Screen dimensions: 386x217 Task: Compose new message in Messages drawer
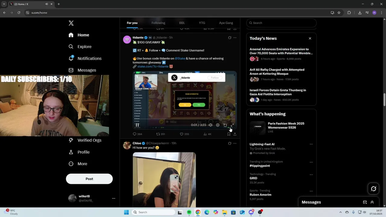click(x=365, y=202)
